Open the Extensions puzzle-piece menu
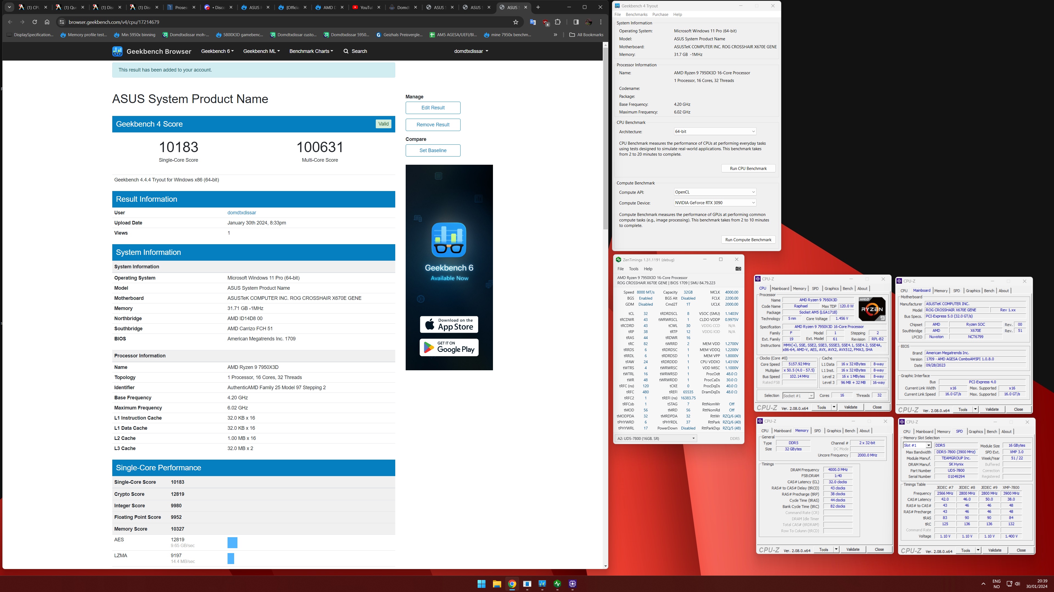The image size is (1054, 592). tap(558, 22)
